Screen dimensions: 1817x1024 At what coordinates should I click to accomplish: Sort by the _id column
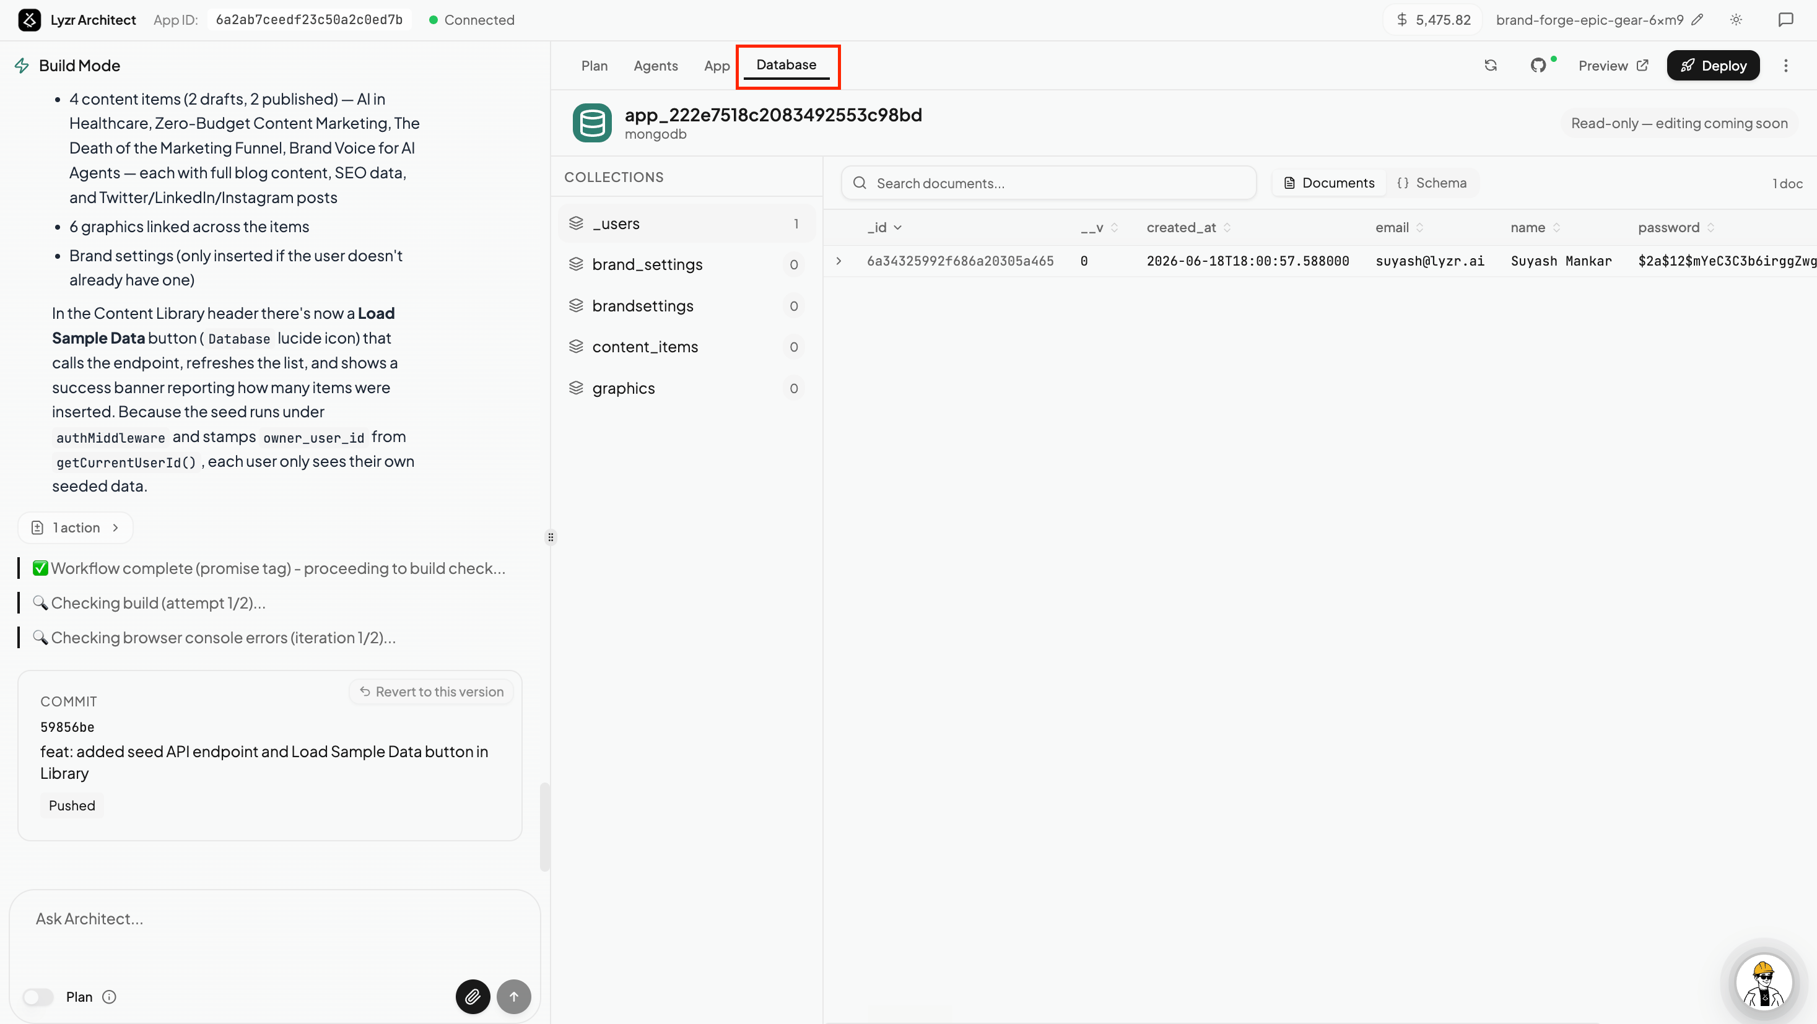[x=884, y=227]
